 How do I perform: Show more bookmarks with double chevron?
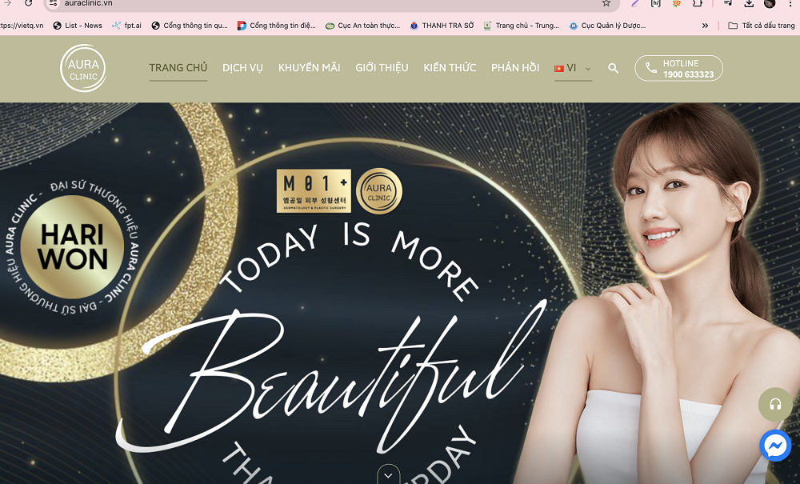click(705, 26)
